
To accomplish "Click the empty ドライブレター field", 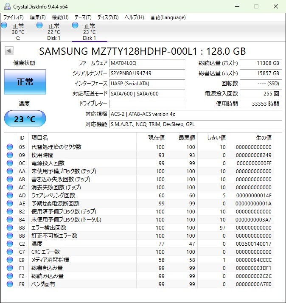I will (147, 104).
